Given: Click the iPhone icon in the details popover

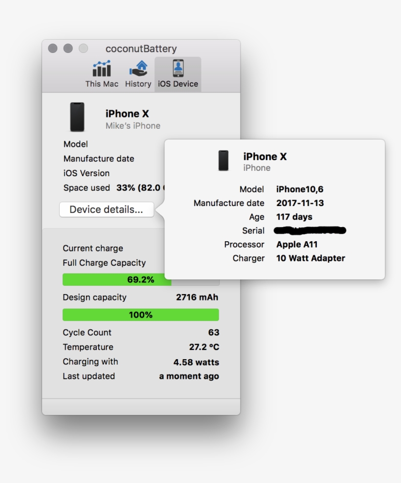Looking at the screenshot, I should (x=223, y=161).
